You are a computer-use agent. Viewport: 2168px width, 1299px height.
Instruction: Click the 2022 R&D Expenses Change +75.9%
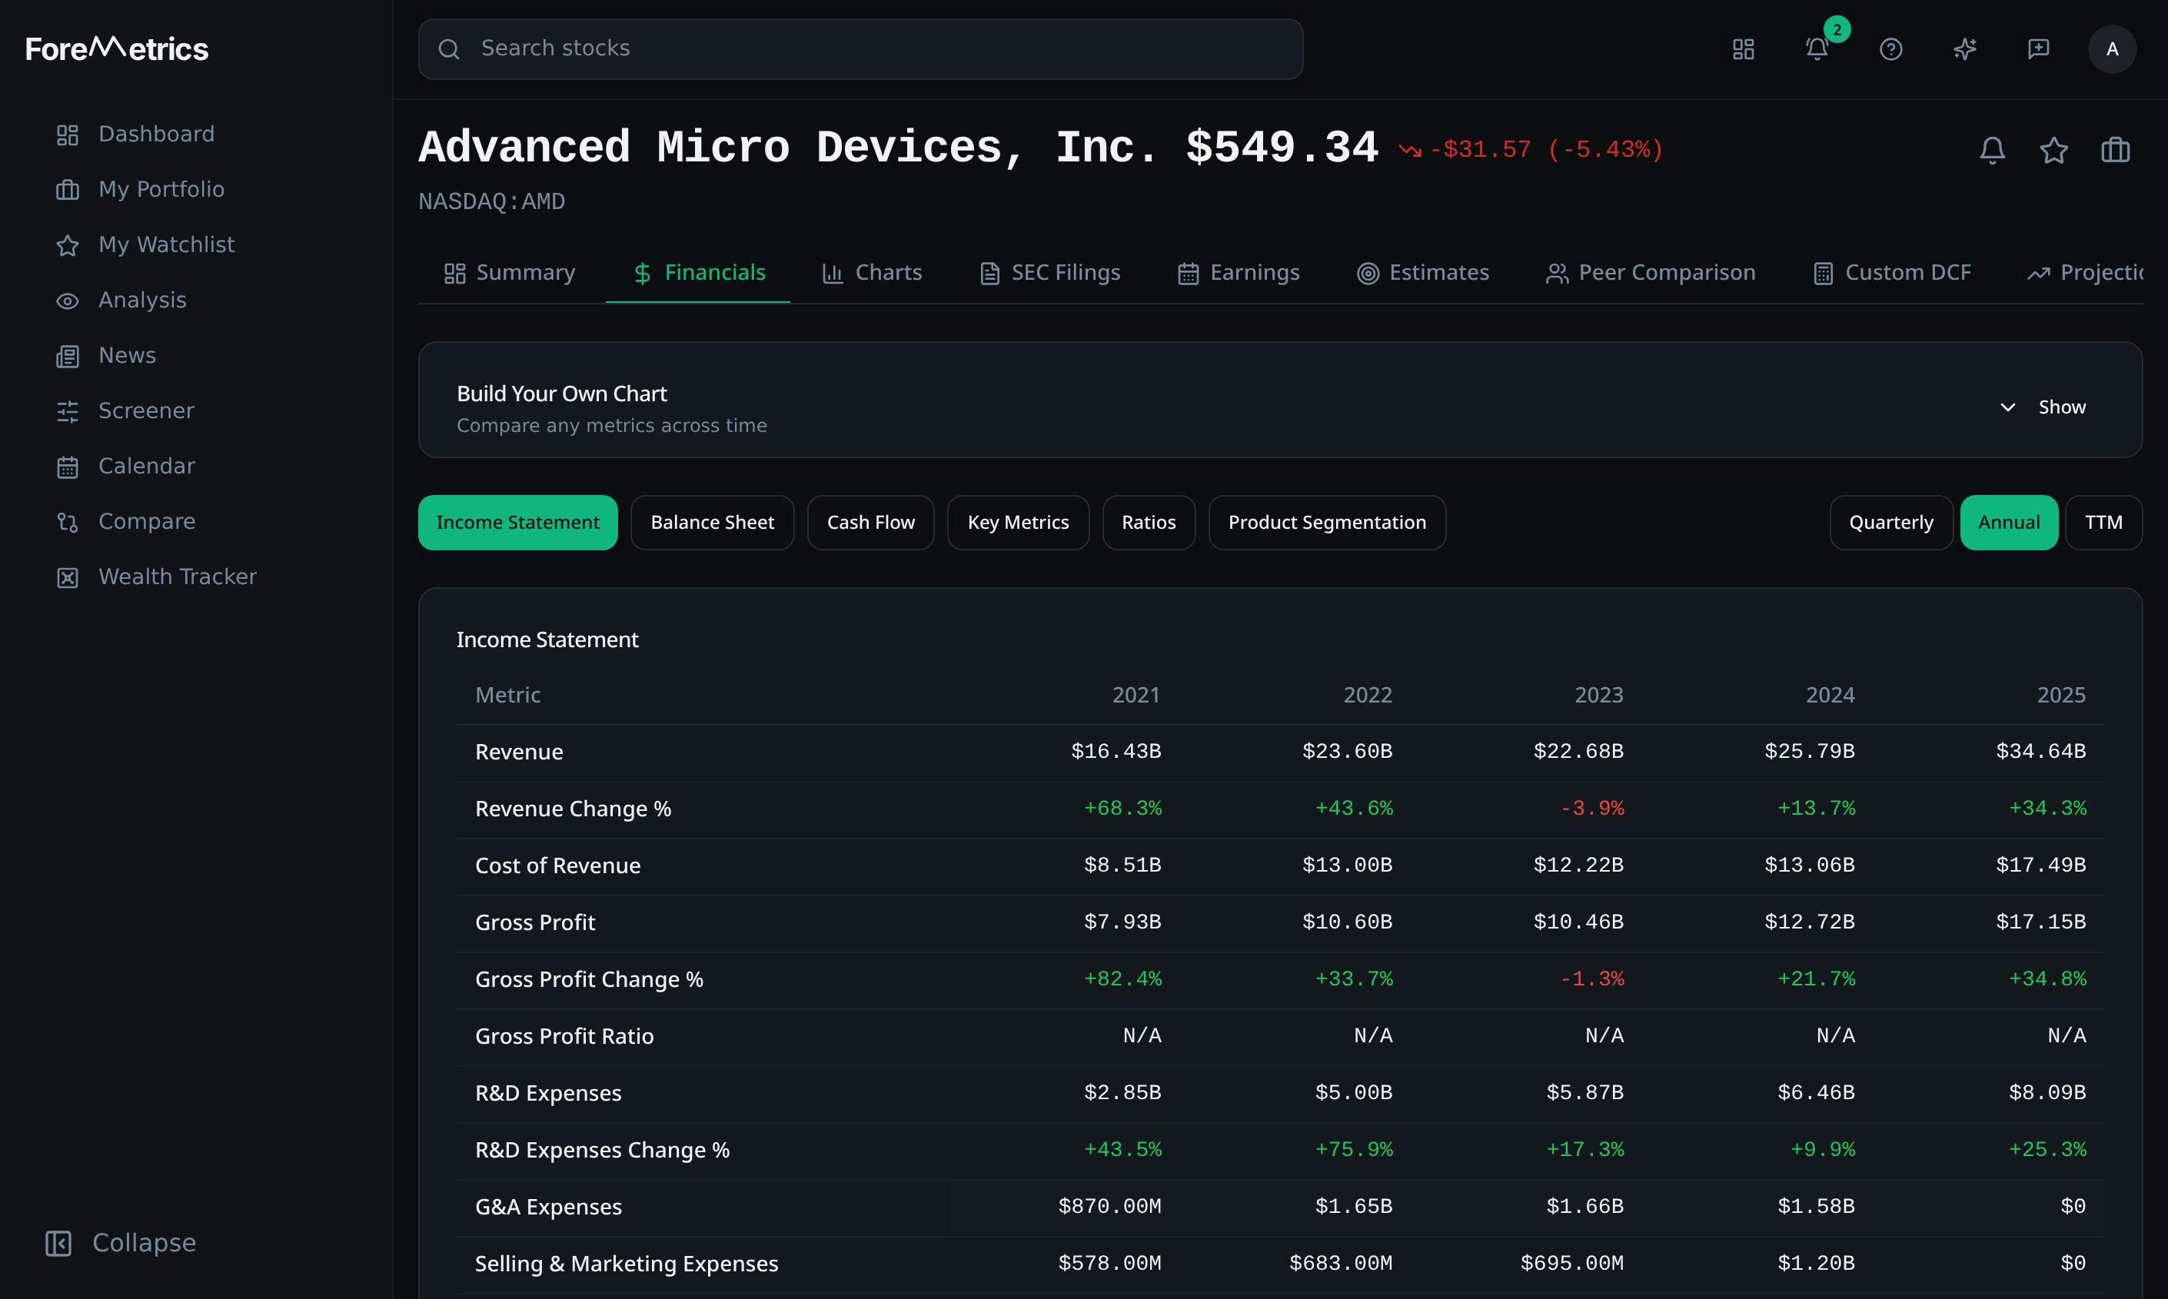1353,1150
